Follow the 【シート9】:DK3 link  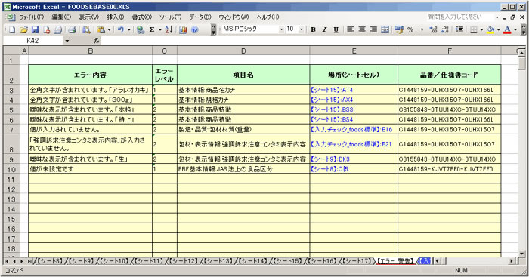coord(329,159)
